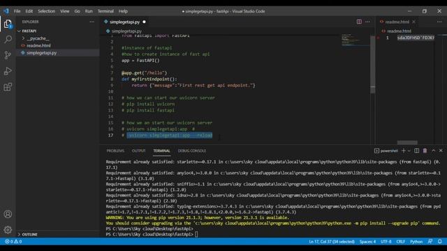
Task: Close the terminal panel
Action: (x=441, y=151)
